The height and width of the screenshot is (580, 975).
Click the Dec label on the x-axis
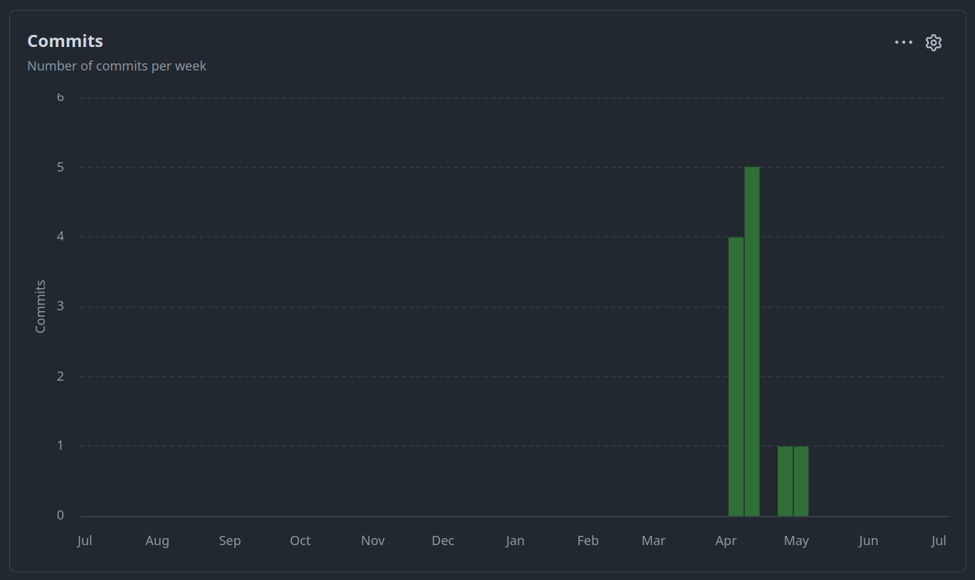click(443, 541)
